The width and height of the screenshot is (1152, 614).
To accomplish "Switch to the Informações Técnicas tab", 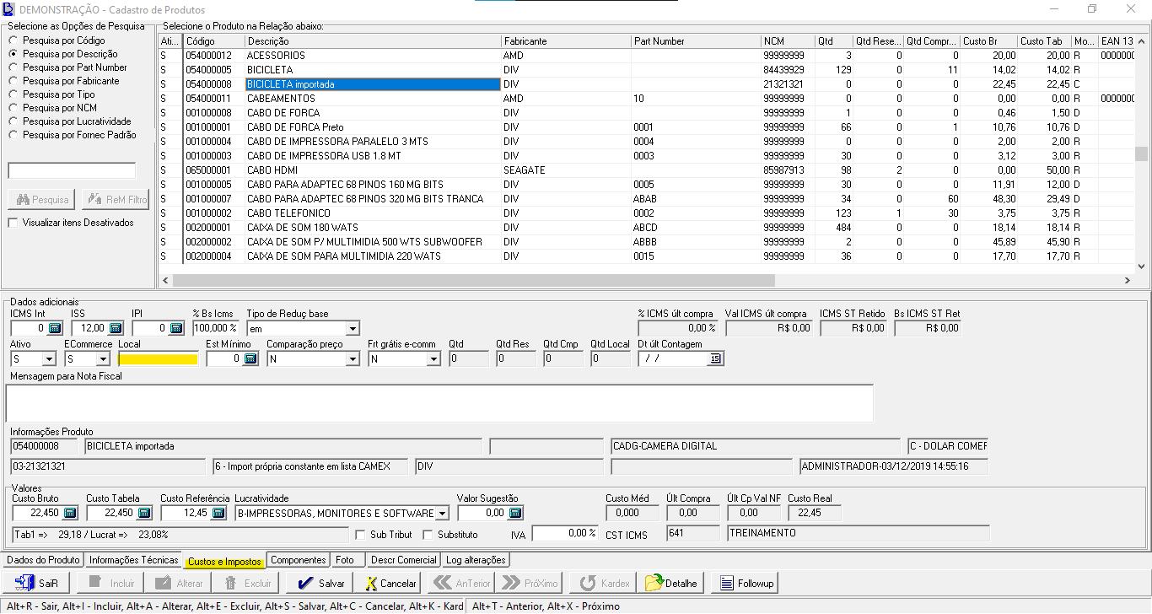I will click(x=134, y=560).
